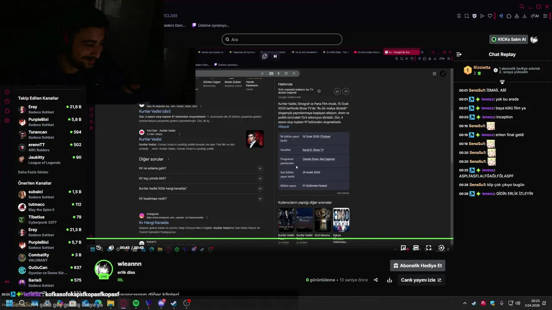The width and height of the screenshot is (552, 310).
Task: Open erennTT ARC Raiders channel
Action: (x=50, y=147)
